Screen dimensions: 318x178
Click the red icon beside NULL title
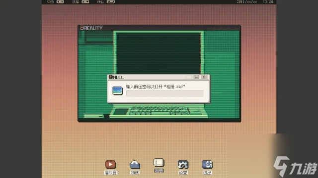click(x=110, y=77)
